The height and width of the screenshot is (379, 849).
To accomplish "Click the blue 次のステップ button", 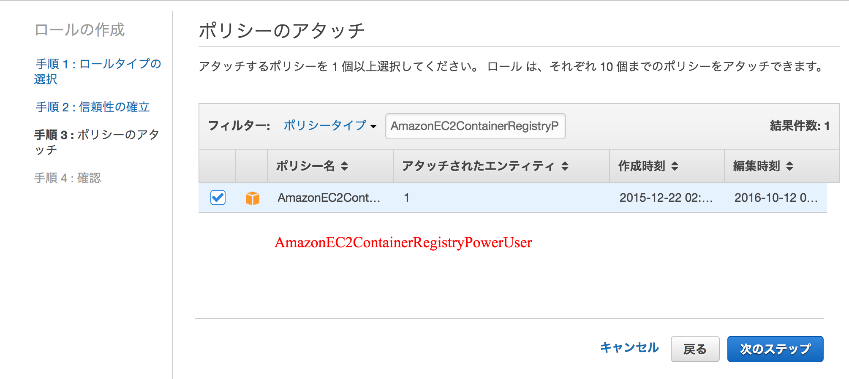I will click(775, 349).
